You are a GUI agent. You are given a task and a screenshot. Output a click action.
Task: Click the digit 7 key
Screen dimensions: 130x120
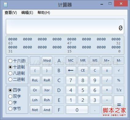click(x=71, y=80)
